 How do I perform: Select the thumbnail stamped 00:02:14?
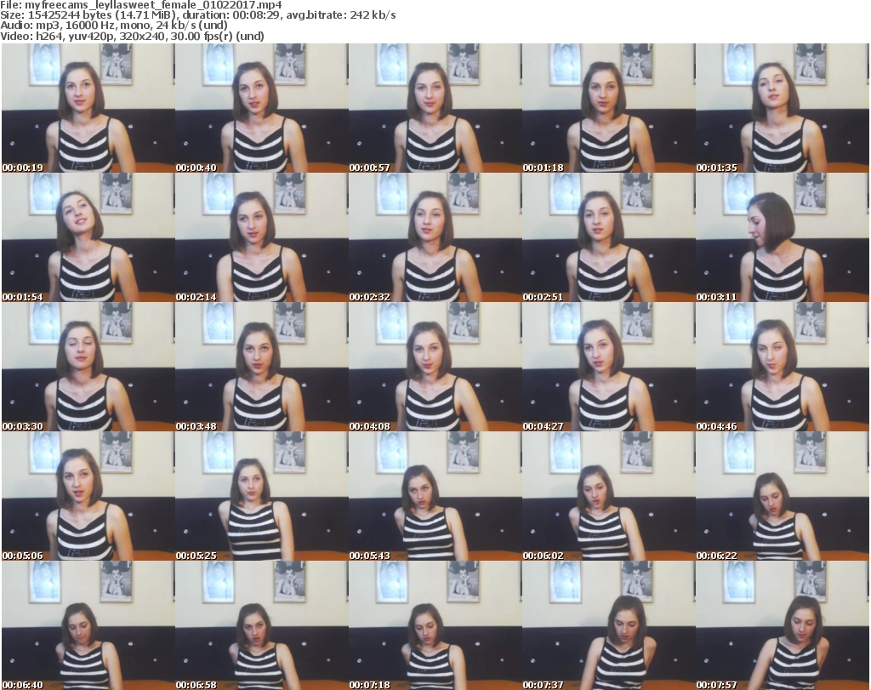[262, 237]
